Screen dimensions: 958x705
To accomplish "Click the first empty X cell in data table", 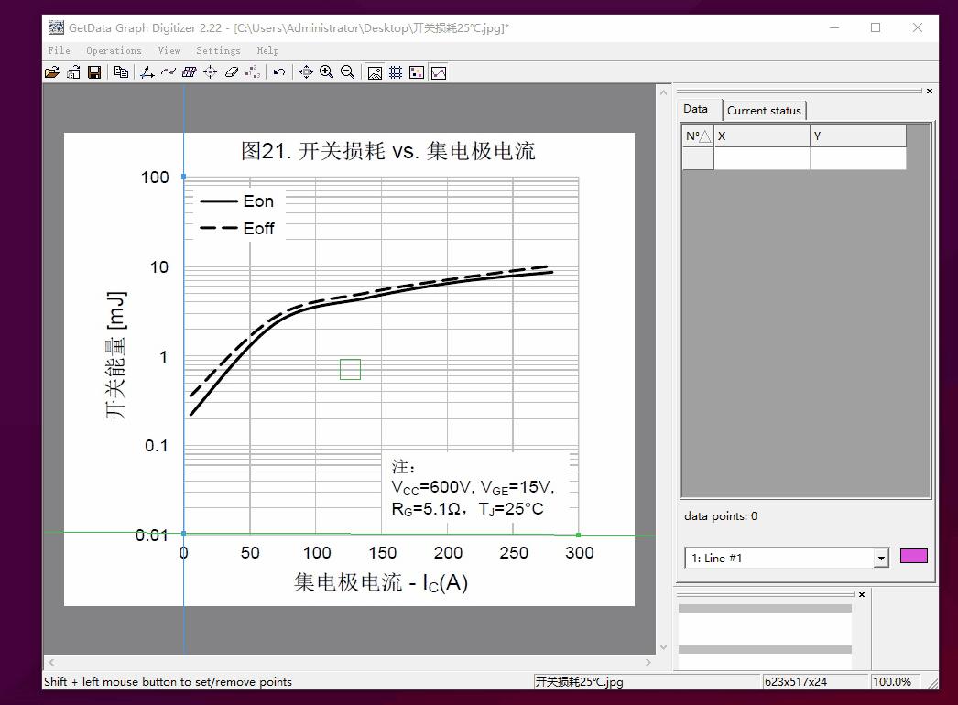I will [762, 158].
